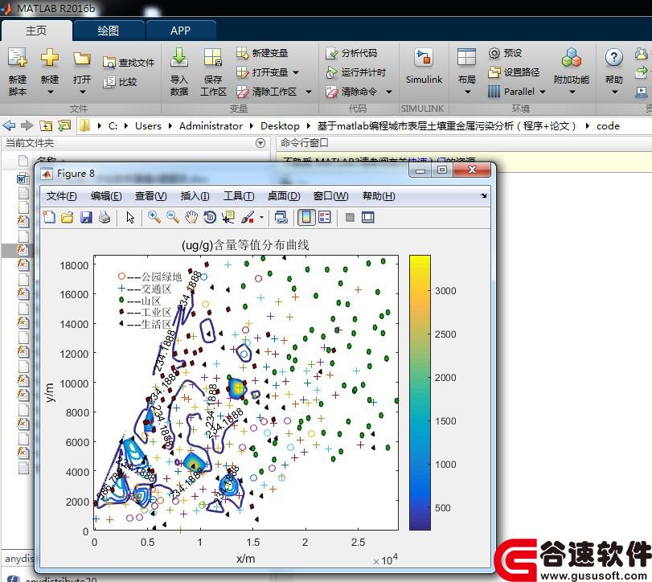Viewport: 652px width, 582px height.
Task: Open the Edit (编辑) menu in Figure 8
Action: tap(106, 196)
